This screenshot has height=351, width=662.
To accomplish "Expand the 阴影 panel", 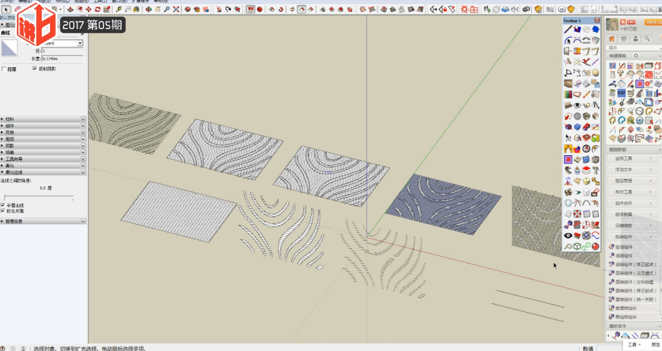I will [43, 145].
